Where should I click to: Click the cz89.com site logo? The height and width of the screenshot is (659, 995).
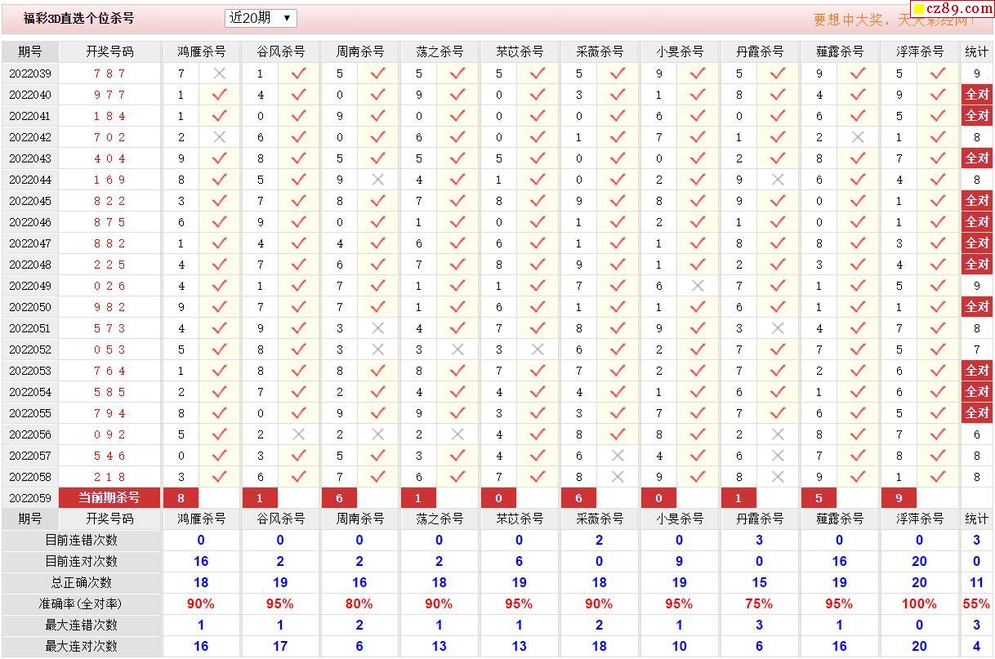[x=951, y=9]
